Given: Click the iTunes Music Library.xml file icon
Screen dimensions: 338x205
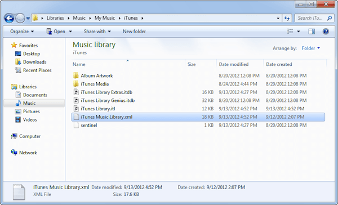Looking at the screenshot, I should pyautogui.click(x=76, y=117).
